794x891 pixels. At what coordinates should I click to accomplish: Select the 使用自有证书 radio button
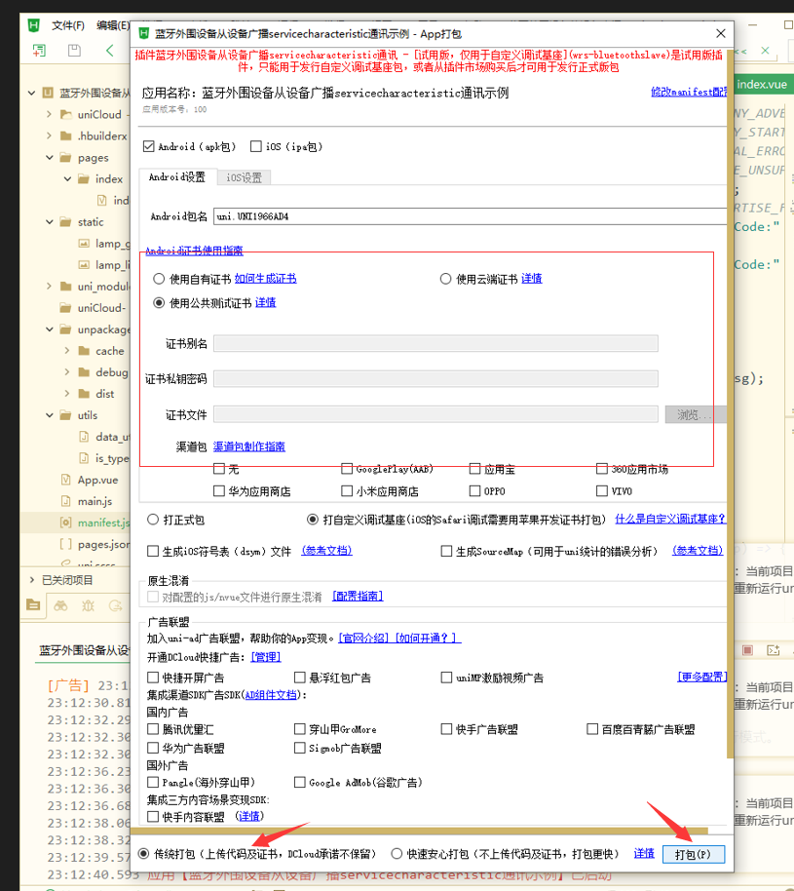point(158,279)
